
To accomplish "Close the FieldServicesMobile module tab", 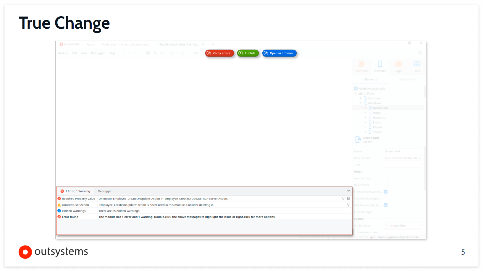I will click(x=203, y=44).
